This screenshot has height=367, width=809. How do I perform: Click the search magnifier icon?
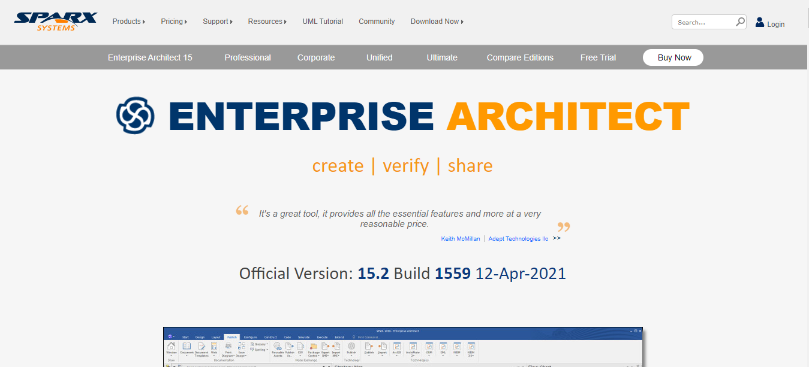click(x=741, y=22)
